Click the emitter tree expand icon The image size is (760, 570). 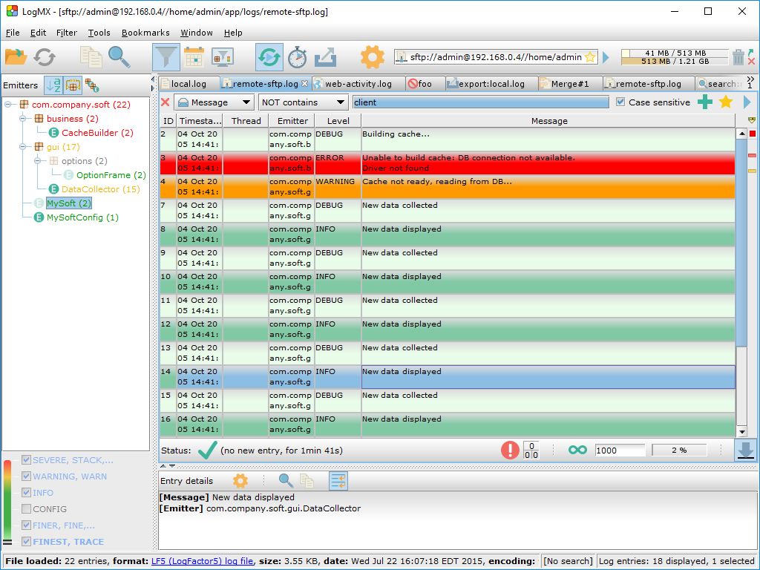[x=91, y=85]
